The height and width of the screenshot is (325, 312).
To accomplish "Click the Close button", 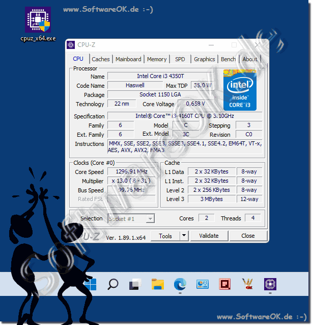I will pyautogui.click(x=248, y=236).
